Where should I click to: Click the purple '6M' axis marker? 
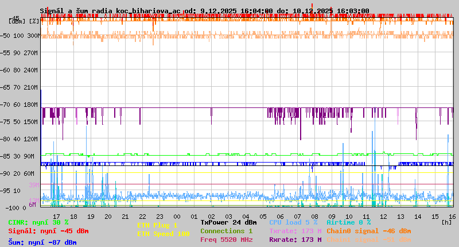[x=32, y=204]
